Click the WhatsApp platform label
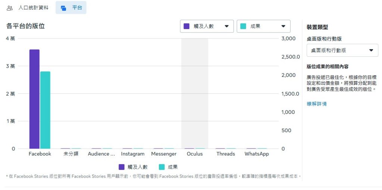The width and height of the screenshot is (382, 190). click(256, 154)
